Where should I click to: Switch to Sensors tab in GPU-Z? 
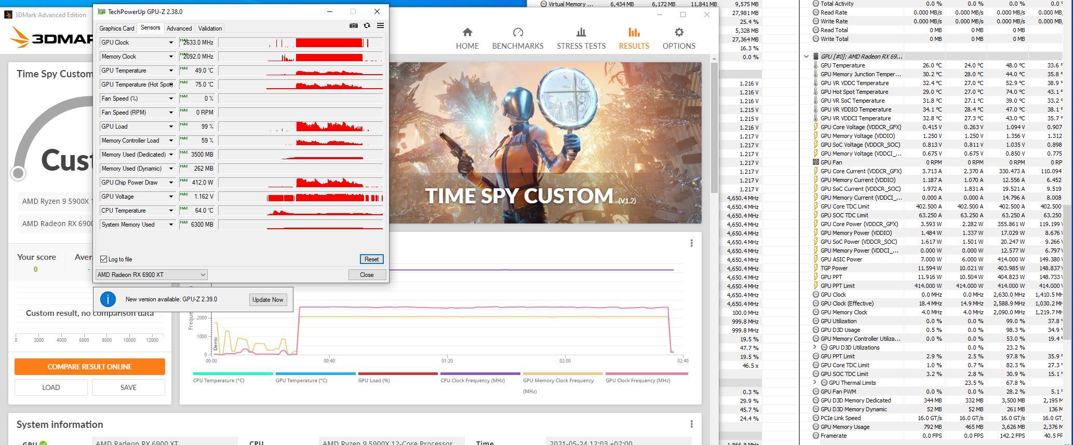[x=150, y=28]
